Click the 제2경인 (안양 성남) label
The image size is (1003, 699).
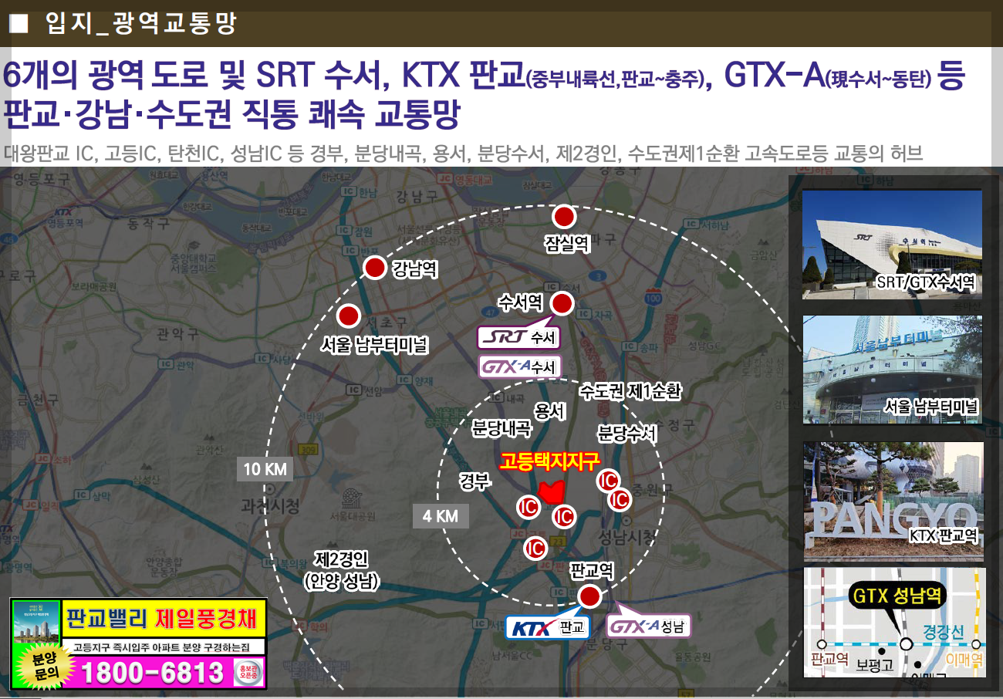[343, 569]
